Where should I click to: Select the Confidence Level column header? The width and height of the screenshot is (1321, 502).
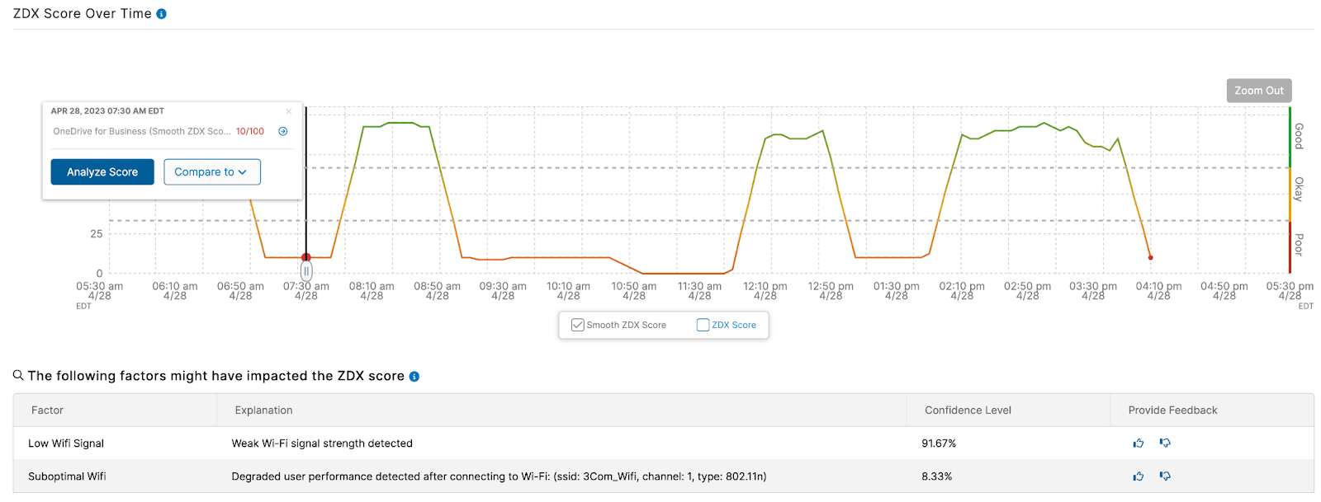tap(968, 411)
